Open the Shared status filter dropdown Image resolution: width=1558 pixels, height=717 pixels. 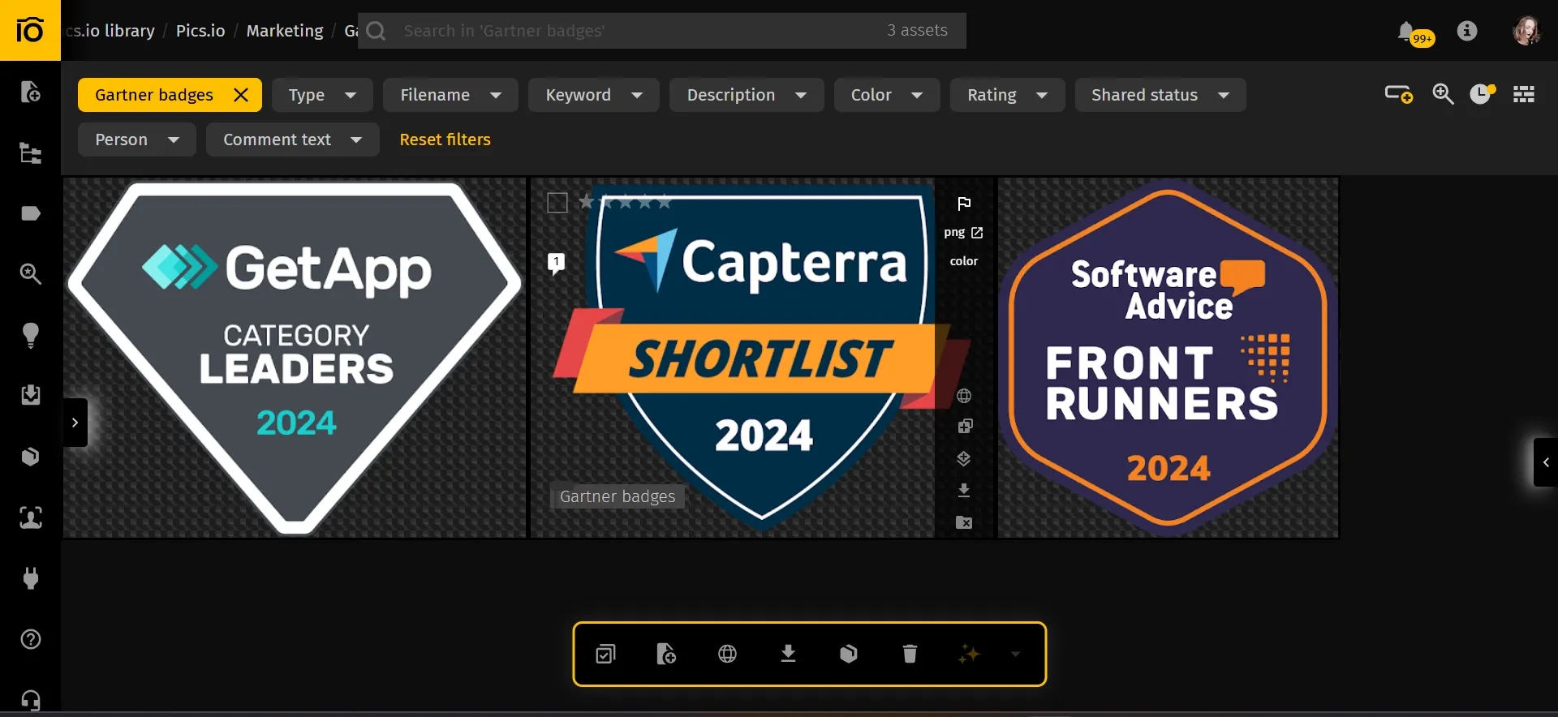[x=1160, y=95]
